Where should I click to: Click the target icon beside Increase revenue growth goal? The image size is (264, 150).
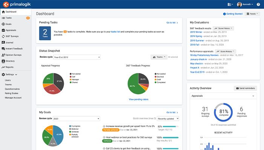pos(104,126)
